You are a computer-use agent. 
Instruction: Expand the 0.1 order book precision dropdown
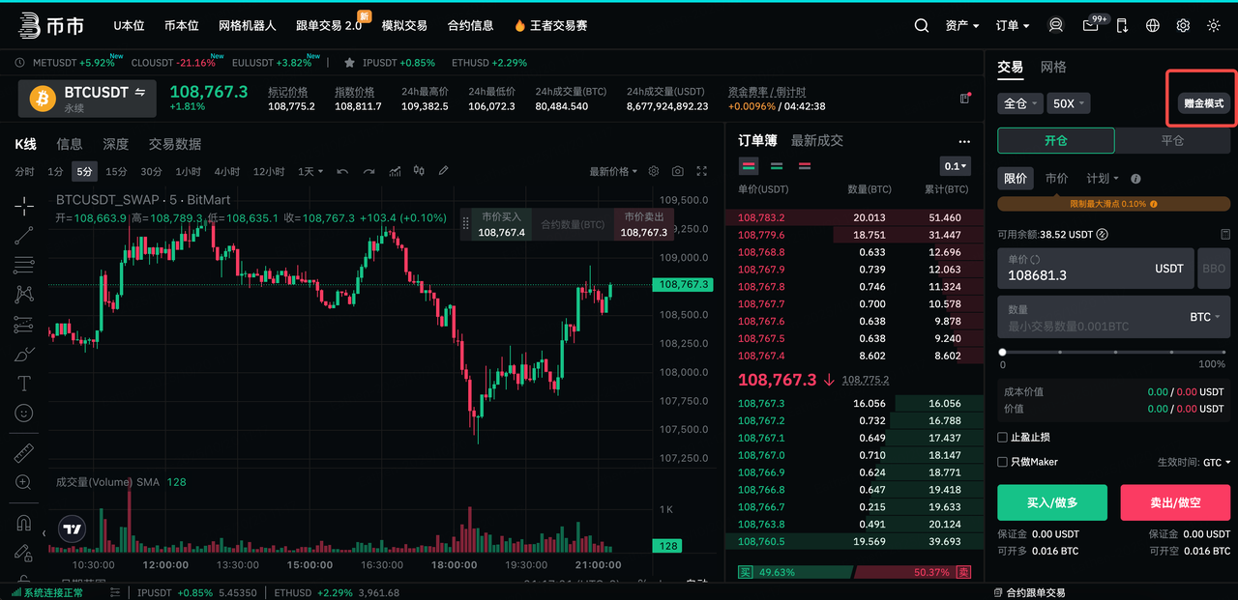point(955,166)
